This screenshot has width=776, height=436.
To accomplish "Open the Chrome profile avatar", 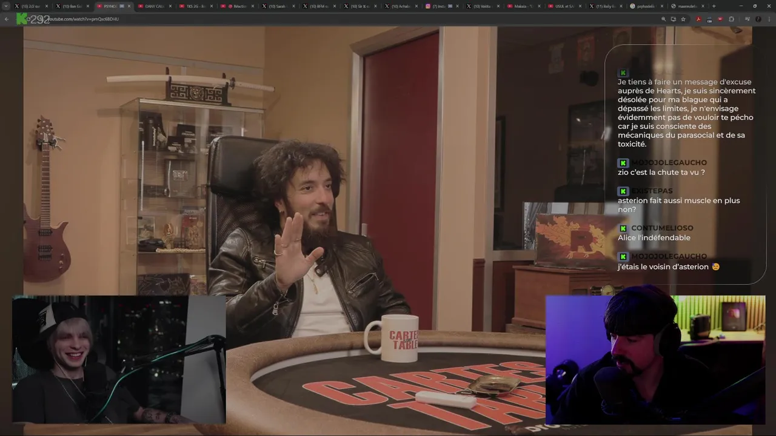I will tap(758, 19).
